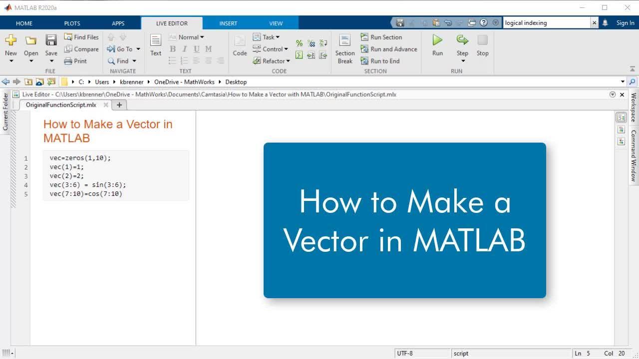Open the Compare tool

[82, 49]
